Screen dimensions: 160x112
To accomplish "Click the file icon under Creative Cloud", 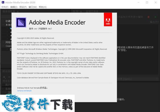I will click(11, 49).
